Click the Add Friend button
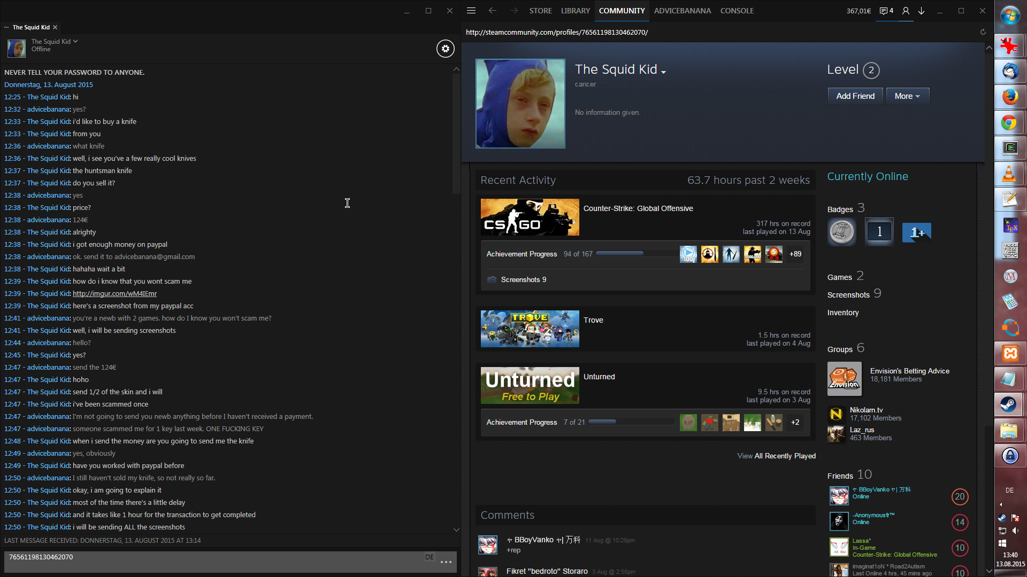1027x577 pixels. (x=855, y=96)
